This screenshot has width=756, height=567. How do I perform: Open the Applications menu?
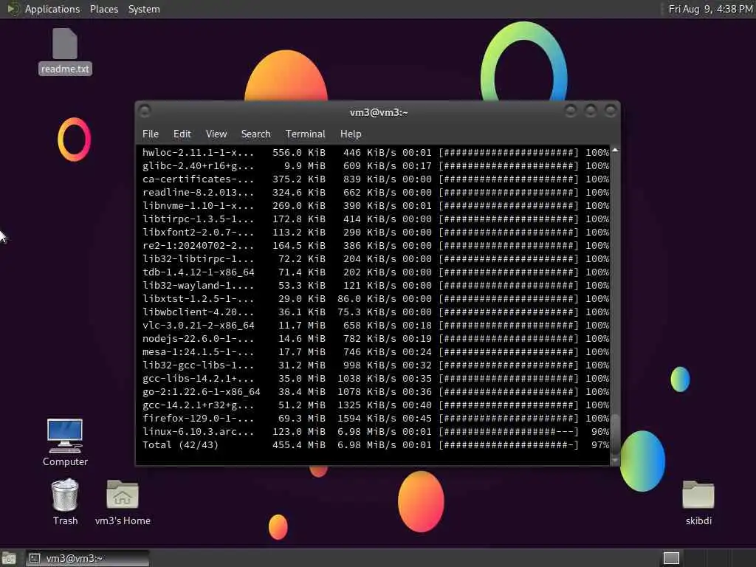coord(52,9)
